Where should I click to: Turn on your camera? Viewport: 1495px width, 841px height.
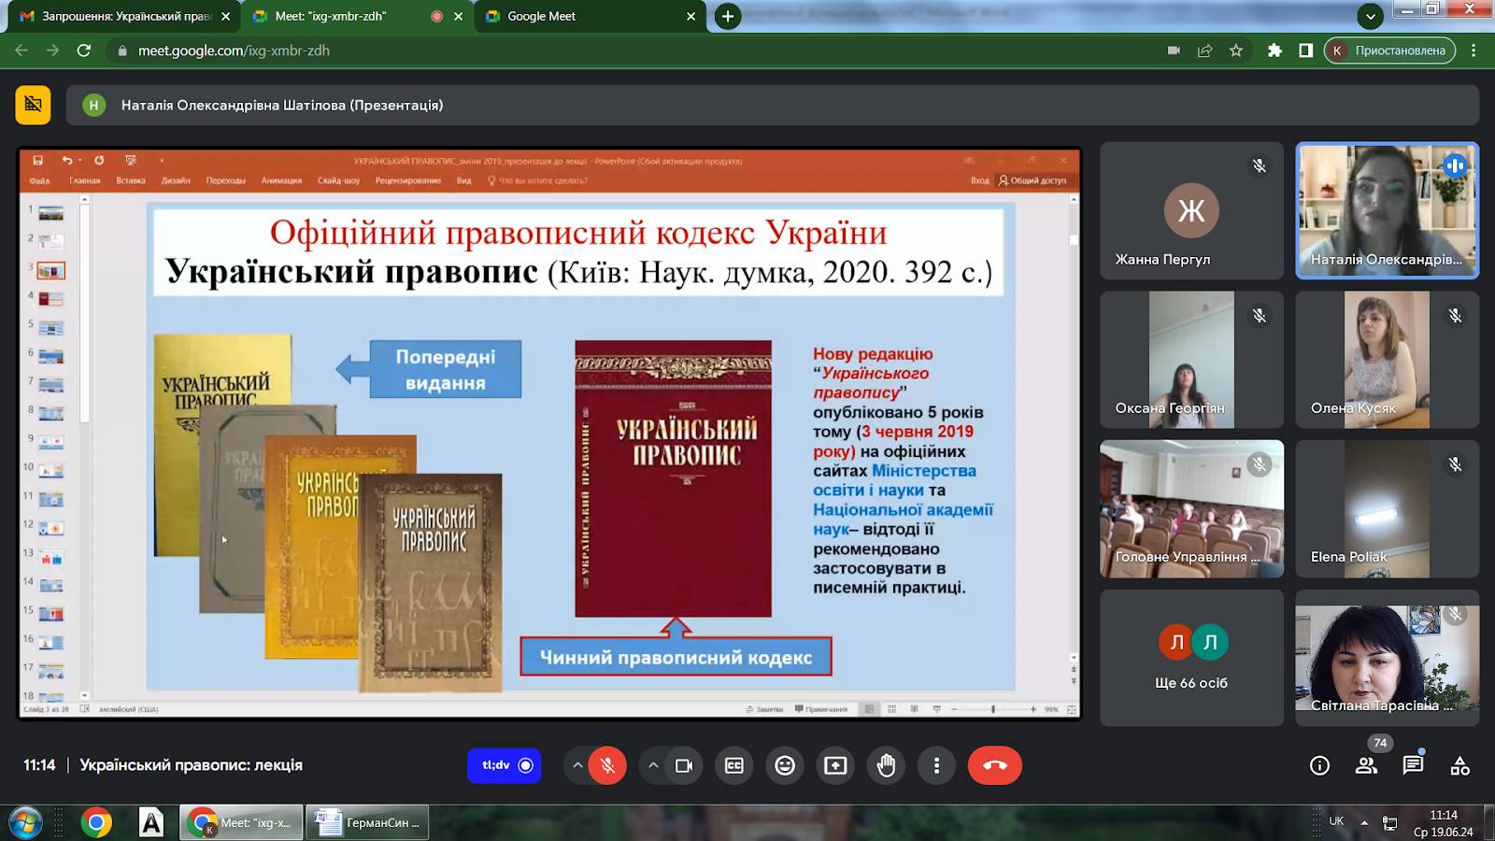pos(683,765)
